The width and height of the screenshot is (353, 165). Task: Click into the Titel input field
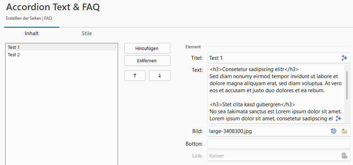272,58
